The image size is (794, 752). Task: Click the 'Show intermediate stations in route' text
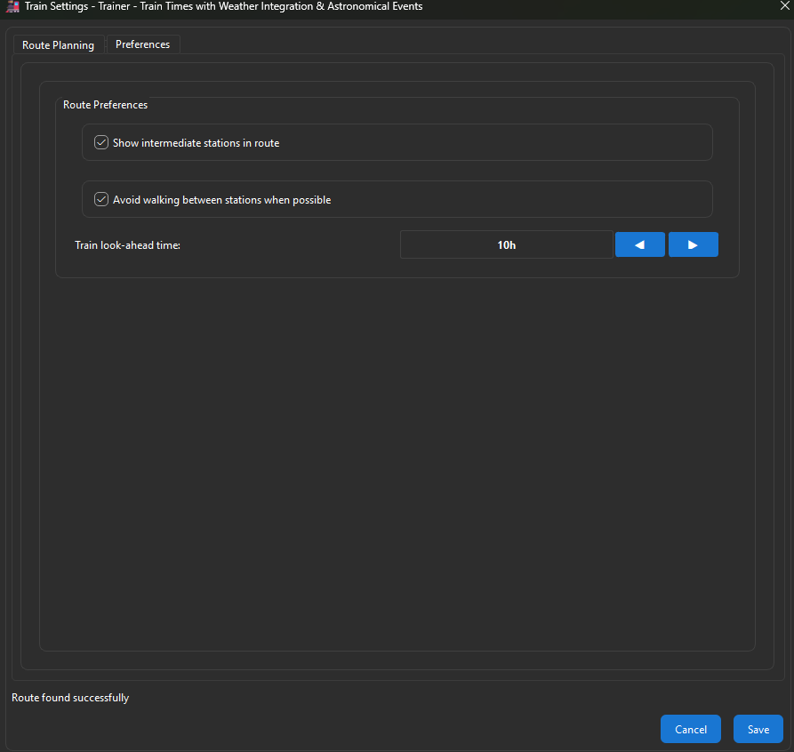click(x=196, y=143)
